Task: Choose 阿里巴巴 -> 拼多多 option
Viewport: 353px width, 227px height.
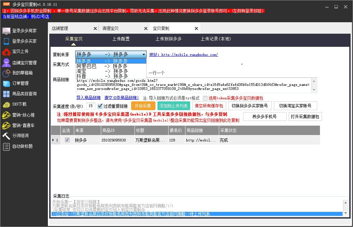Action: pos(111,66)
